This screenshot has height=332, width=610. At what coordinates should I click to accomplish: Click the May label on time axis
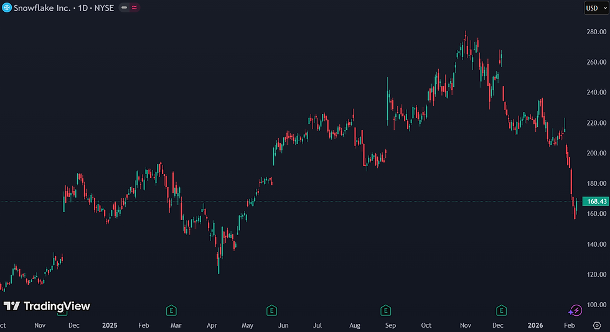[248, 325]
